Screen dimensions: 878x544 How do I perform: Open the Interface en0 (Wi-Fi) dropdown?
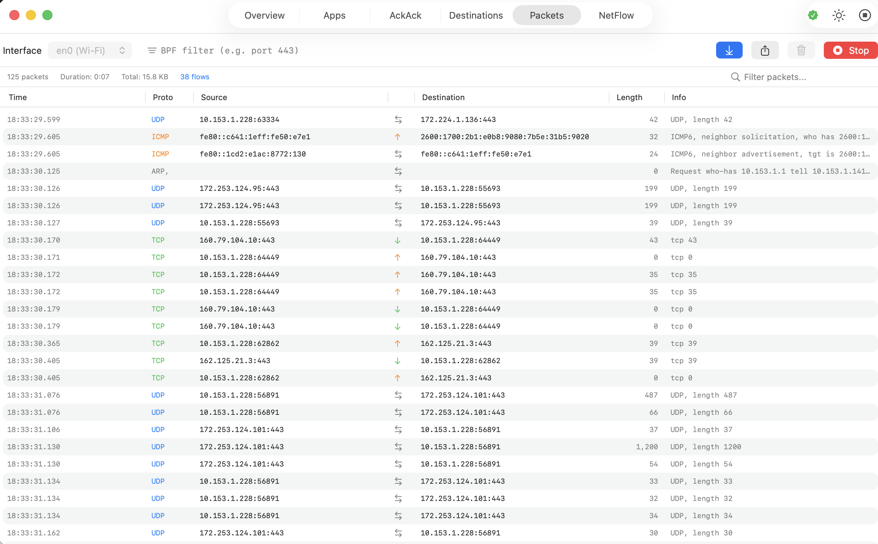[x=90, y=50]
